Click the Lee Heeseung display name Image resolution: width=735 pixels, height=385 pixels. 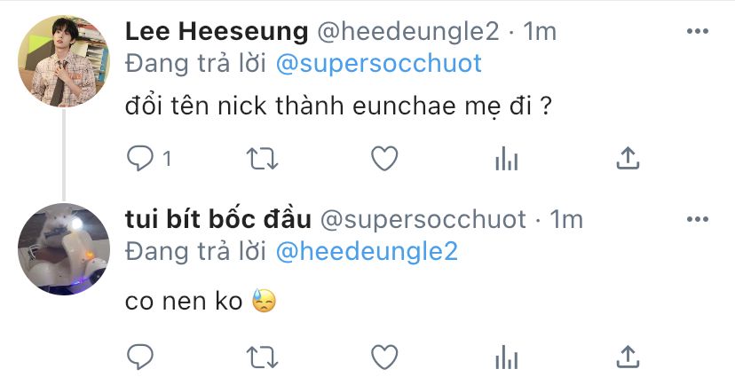(214, 32)
